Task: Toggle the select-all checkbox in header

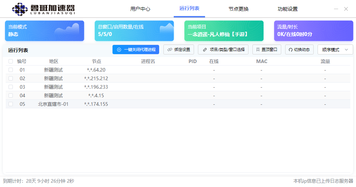Action: 11,61
